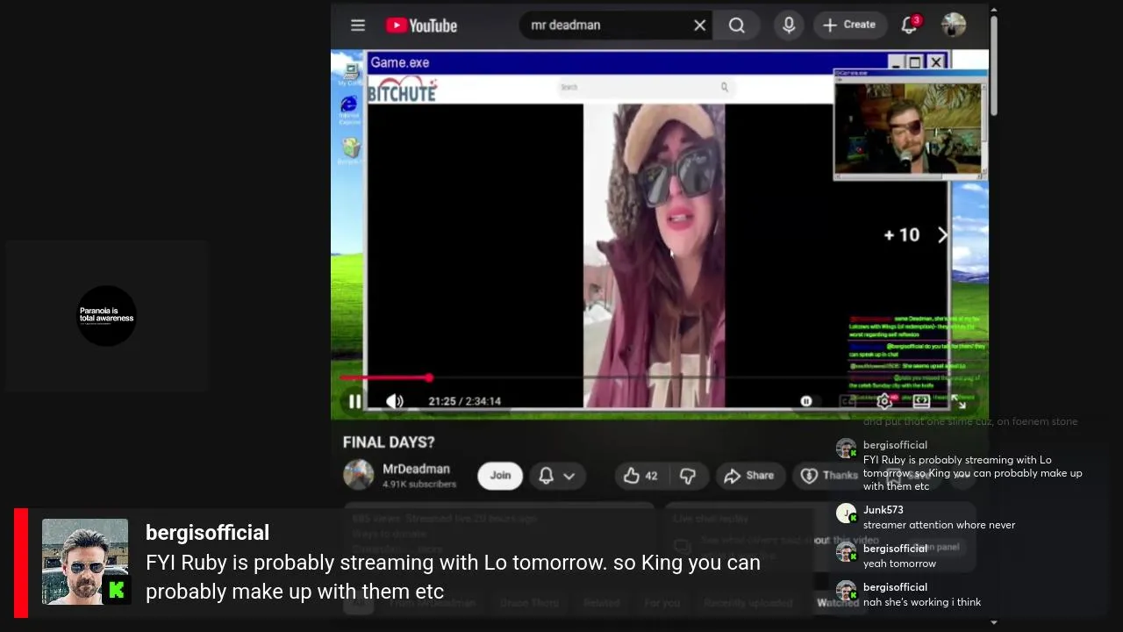
Task: Click bergisofficial avatar beside 'nah she's working'
Action: (846, 591)
